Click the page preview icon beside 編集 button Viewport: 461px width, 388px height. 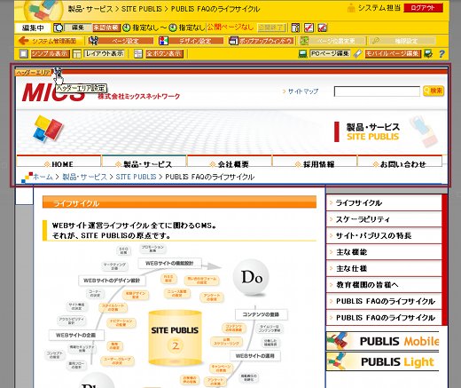(x=59, y=28)
